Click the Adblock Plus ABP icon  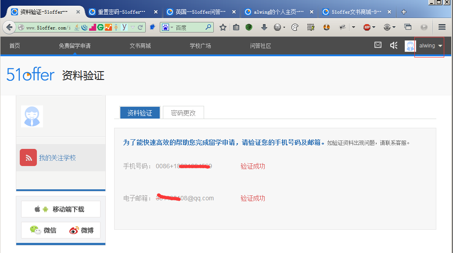click(x=367, y=28)
